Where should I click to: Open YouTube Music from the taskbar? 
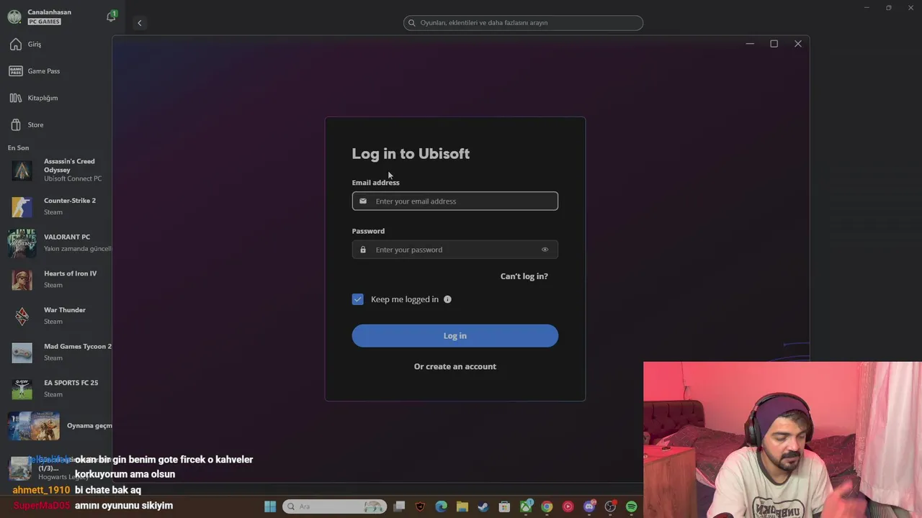click(568, 506)
